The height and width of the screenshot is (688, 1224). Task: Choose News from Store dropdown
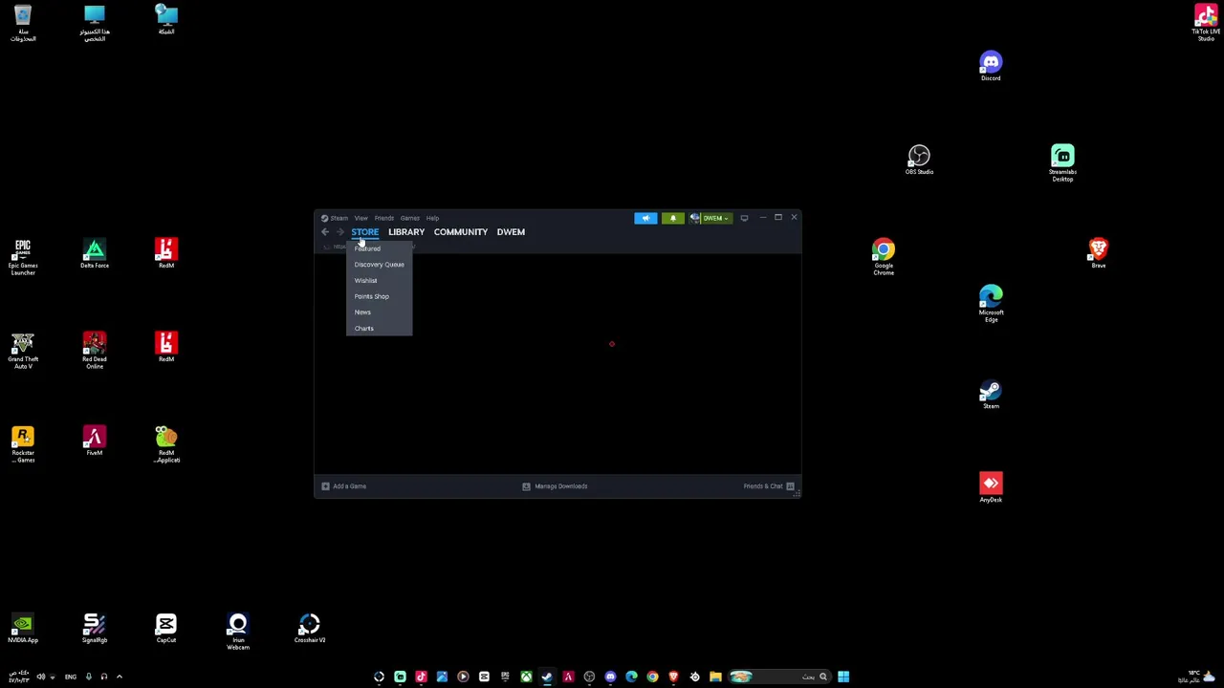click(x=379, y=312)
